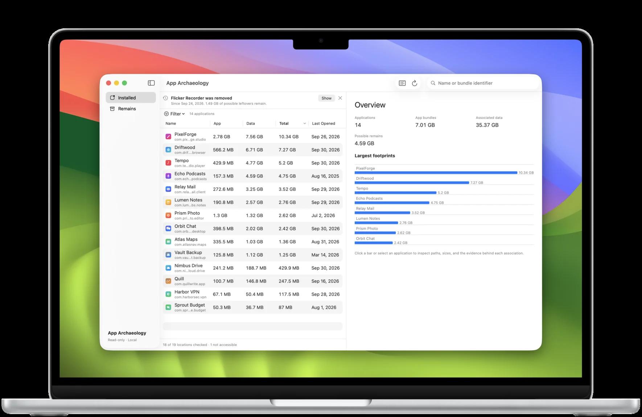642x417 pixels.
Task: Click the Vault Backup app icon
Action: (168, 255)
